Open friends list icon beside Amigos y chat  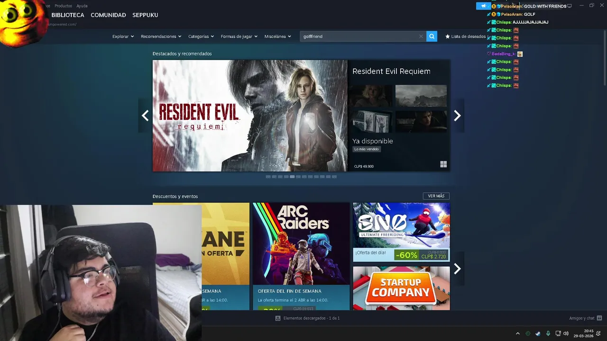click(x=599, y=318)
